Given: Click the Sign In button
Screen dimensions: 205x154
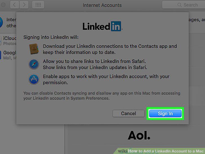Looking at the screenshot, I should pos(165,114).
